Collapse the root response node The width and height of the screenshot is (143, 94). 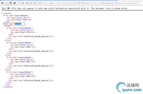pos(2,13)
